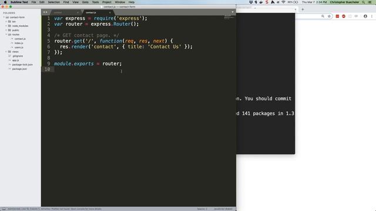Open the Window menu

pos(120,2)
